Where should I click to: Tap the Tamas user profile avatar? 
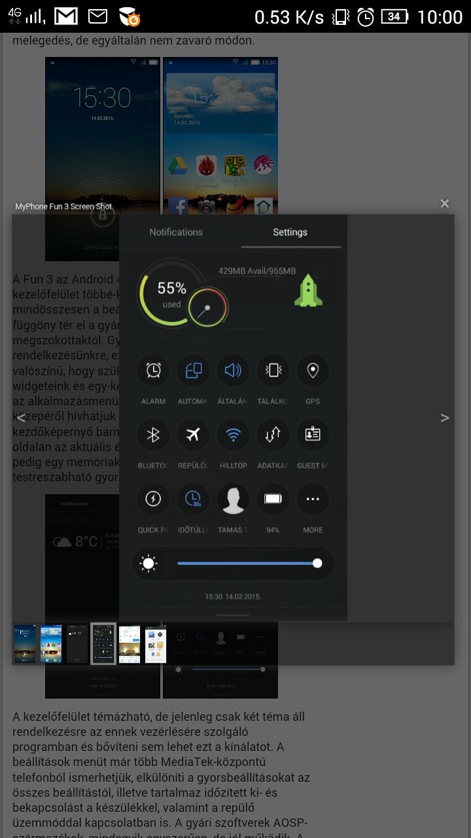tap(233, 499)
